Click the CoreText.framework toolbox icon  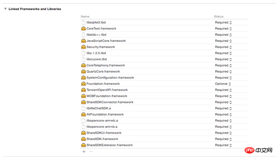tap(83, 29)
